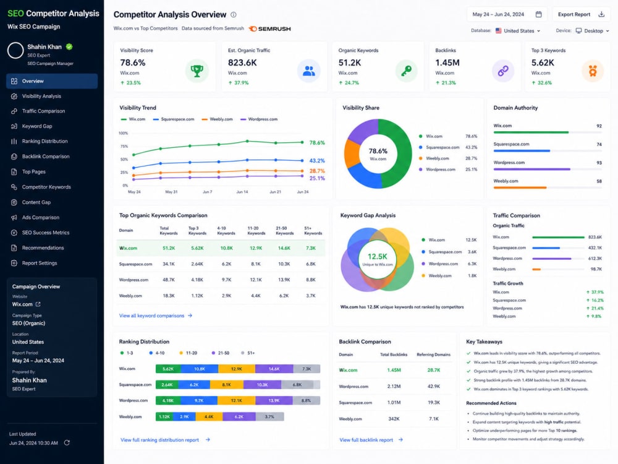
Task: Click the 34.1K Squarespace.com total keywords cell
Action: tap(169, 264)
